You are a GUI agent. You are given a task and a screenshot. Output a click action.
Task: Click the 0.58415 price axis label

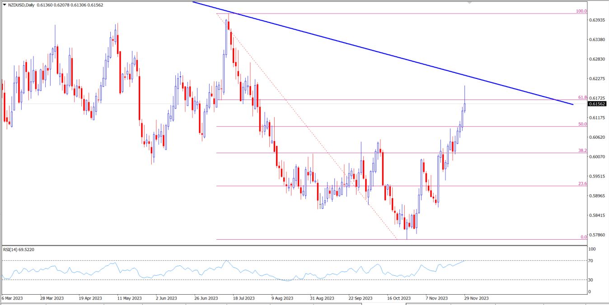point(598,215)
